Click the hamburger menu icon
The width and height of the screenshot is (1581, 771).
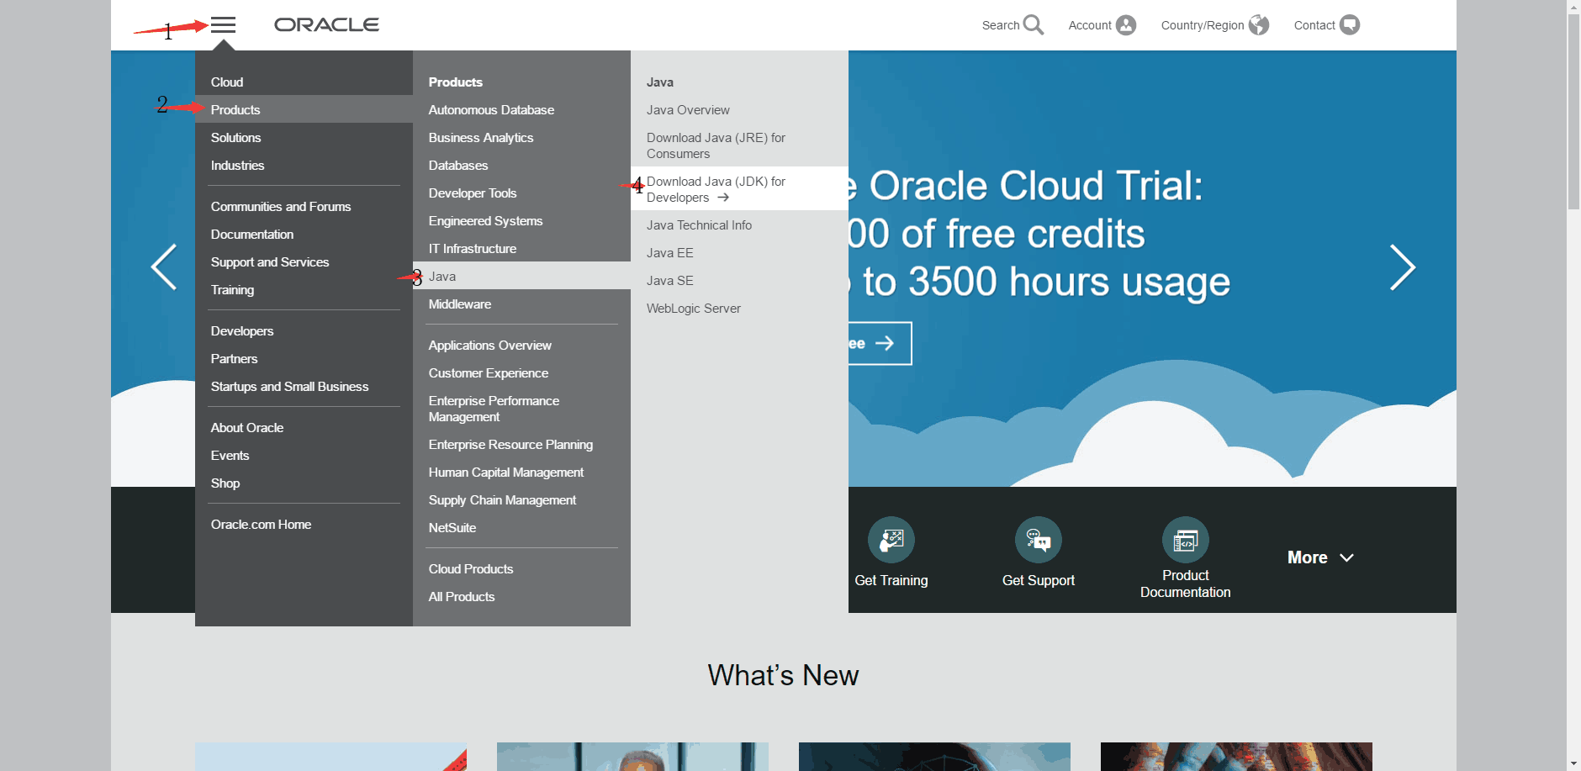pyautogui.click(x=223, y=24)
